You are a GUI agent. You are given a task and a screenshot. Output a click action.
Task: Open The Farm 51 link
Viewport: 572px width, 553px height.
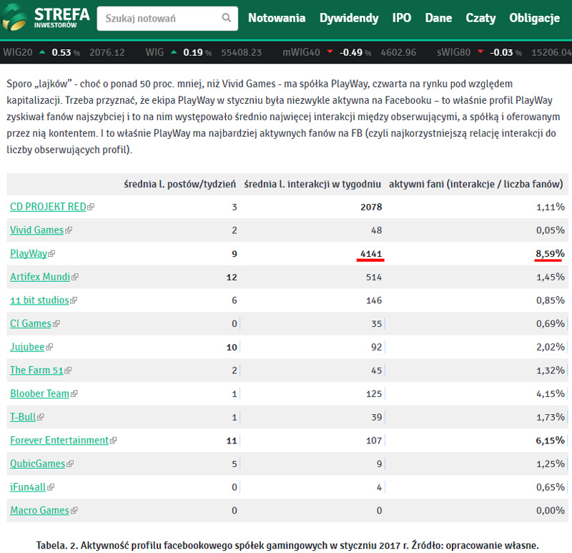(36, 370)
